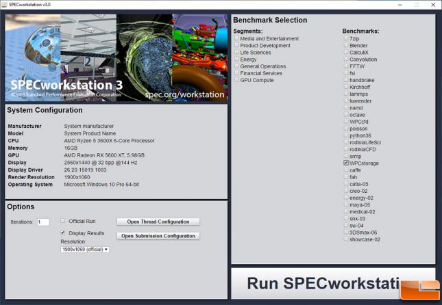Check the 3DSmax-06 benchmark
The width and height of the screenshot is (442, 305).
[346, 232]
